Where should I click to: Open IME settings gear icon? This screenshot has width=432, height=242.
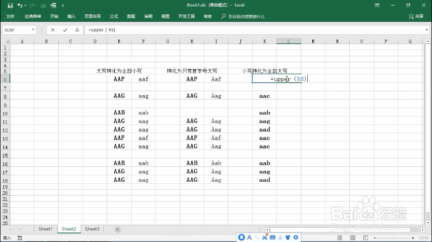click(296, 238)
